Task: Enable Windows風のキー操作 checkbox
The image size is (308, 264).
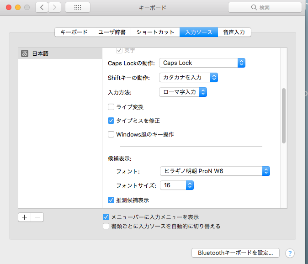Action: tap(111, 134)
